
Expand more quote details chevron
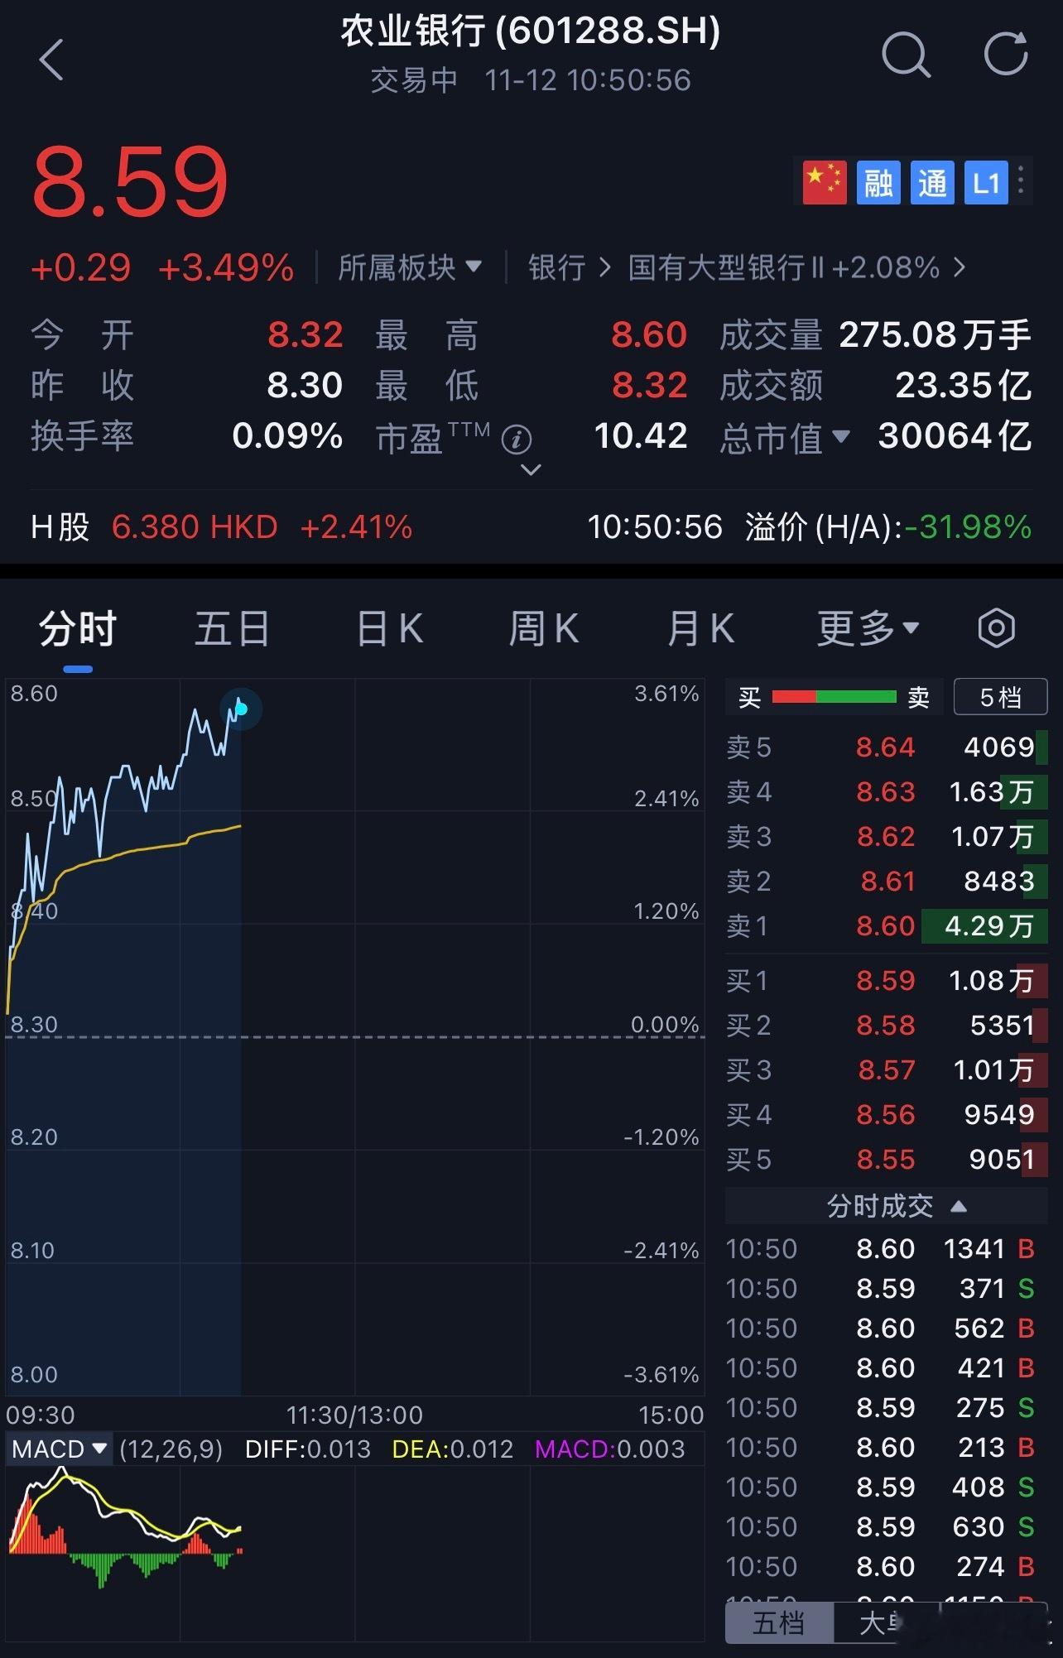530,469
